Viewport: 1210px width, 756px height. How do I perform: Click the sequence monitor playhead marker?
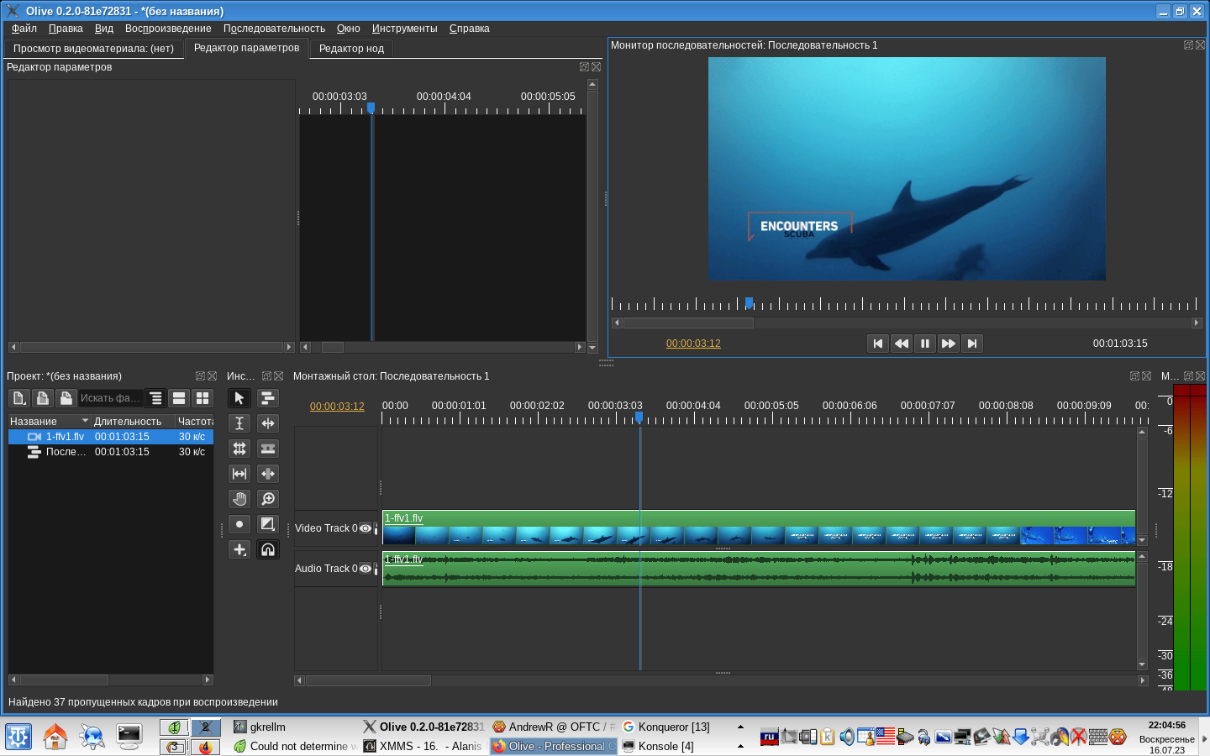pos(749,302)
